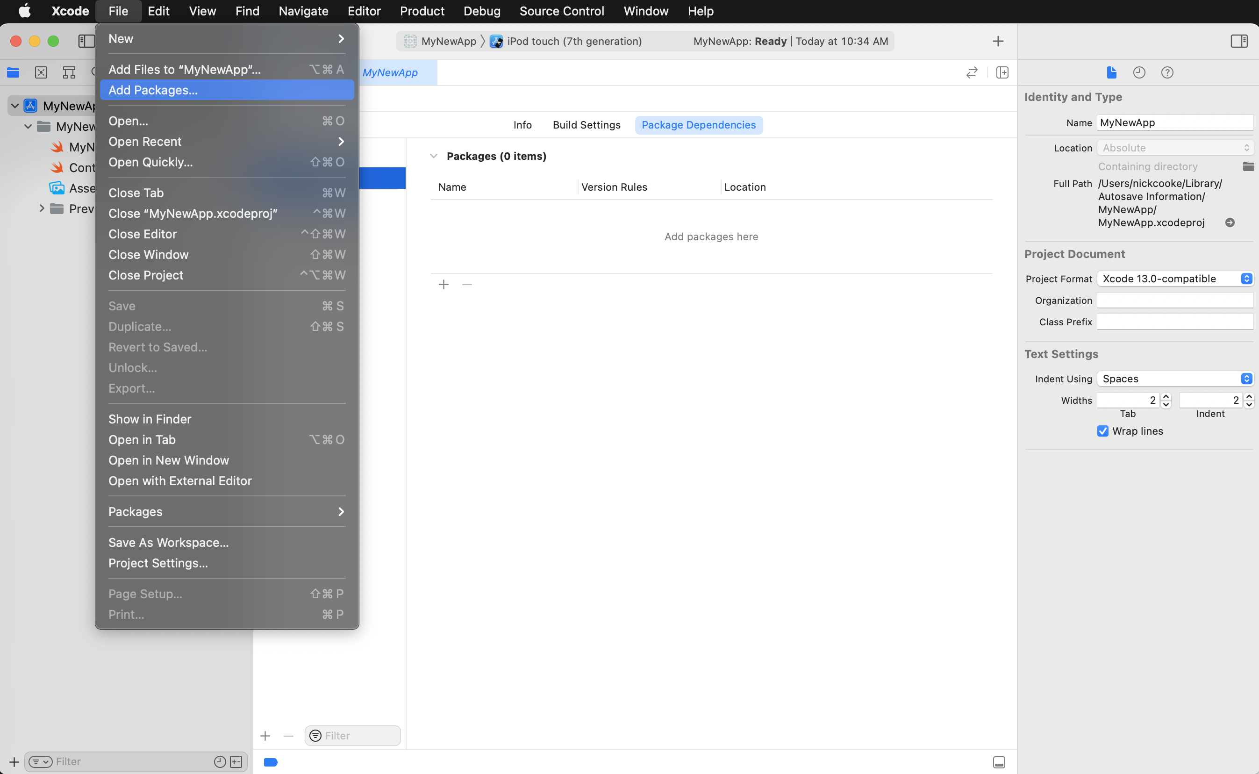This screenshot has width=1259, height=774.
Task: Reveal project path arrow icon
Action: [x=1230, y=222]
